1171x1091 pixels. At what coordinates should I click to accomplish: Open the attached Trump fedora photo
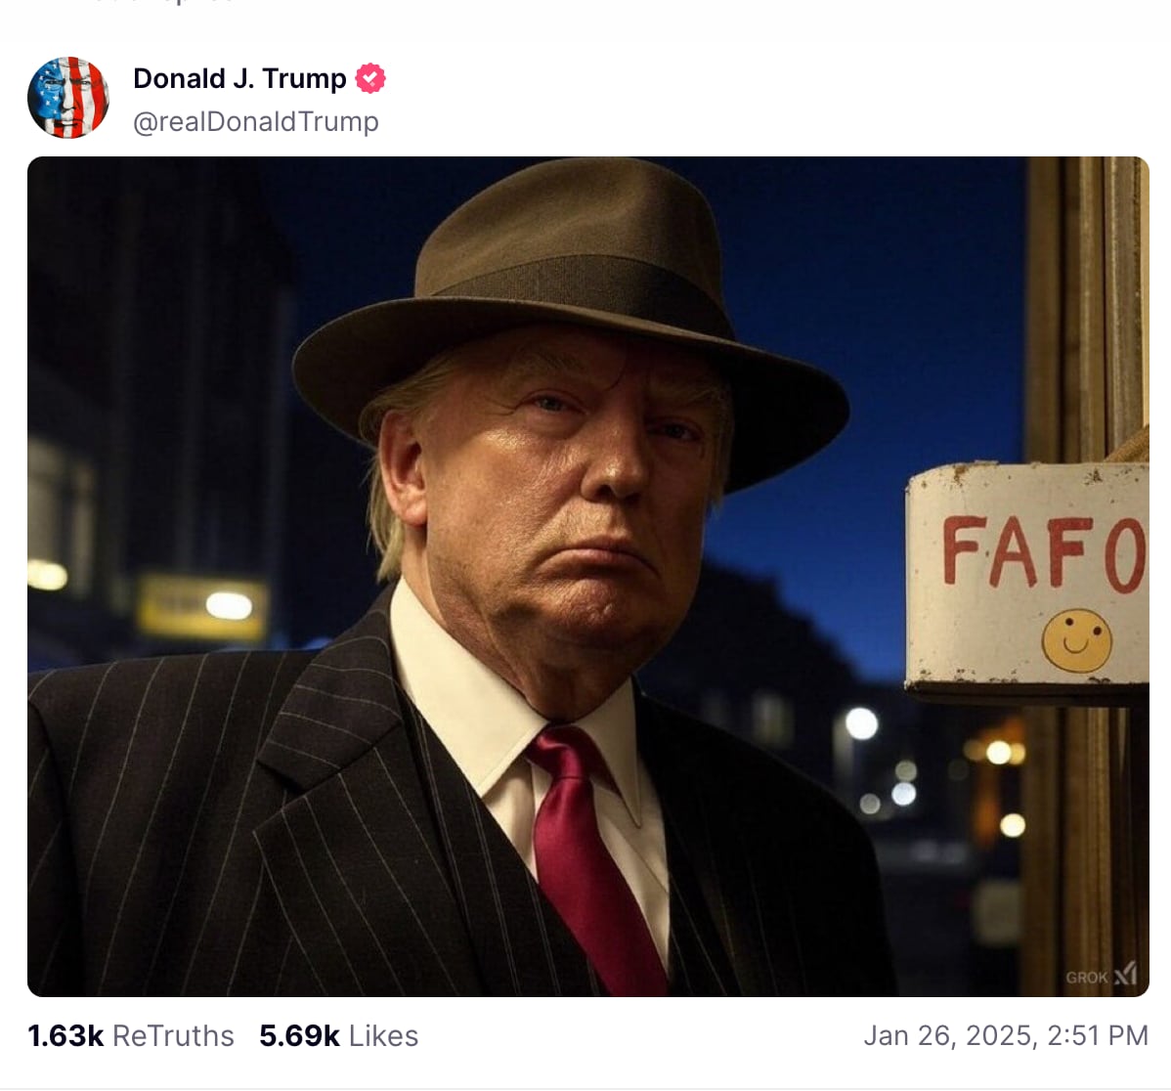coord(586,577)
